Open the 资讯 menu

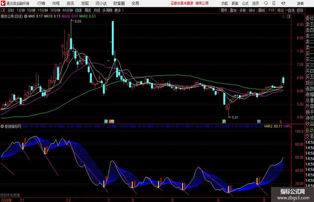coord(70,3)
